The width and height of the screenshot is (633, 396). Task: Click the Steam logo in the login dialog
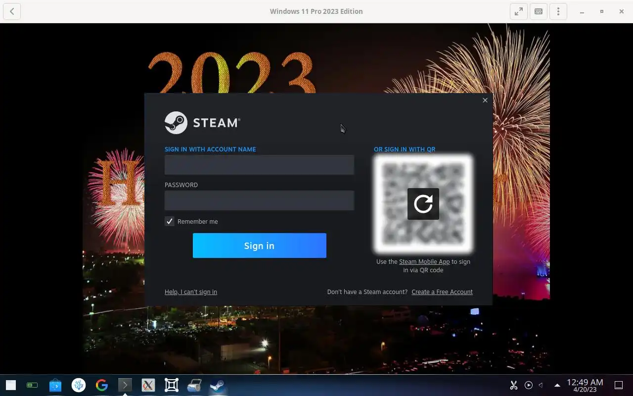(202, 123)
